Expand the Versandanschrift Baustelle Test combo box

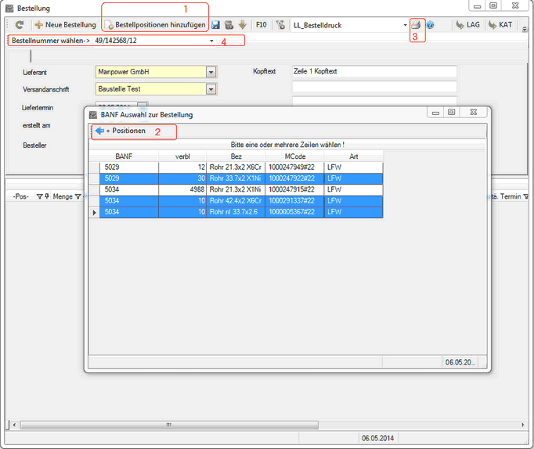pos(211,89)
